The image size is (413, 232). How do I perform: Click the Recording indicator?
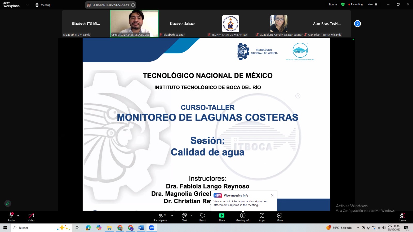tap(355, 4)
